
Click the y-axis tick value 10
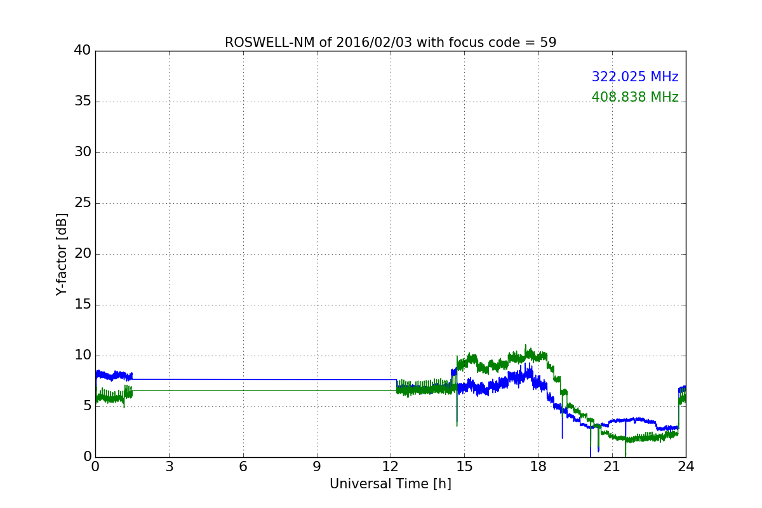pyautogui.click(x=83, y=355)
